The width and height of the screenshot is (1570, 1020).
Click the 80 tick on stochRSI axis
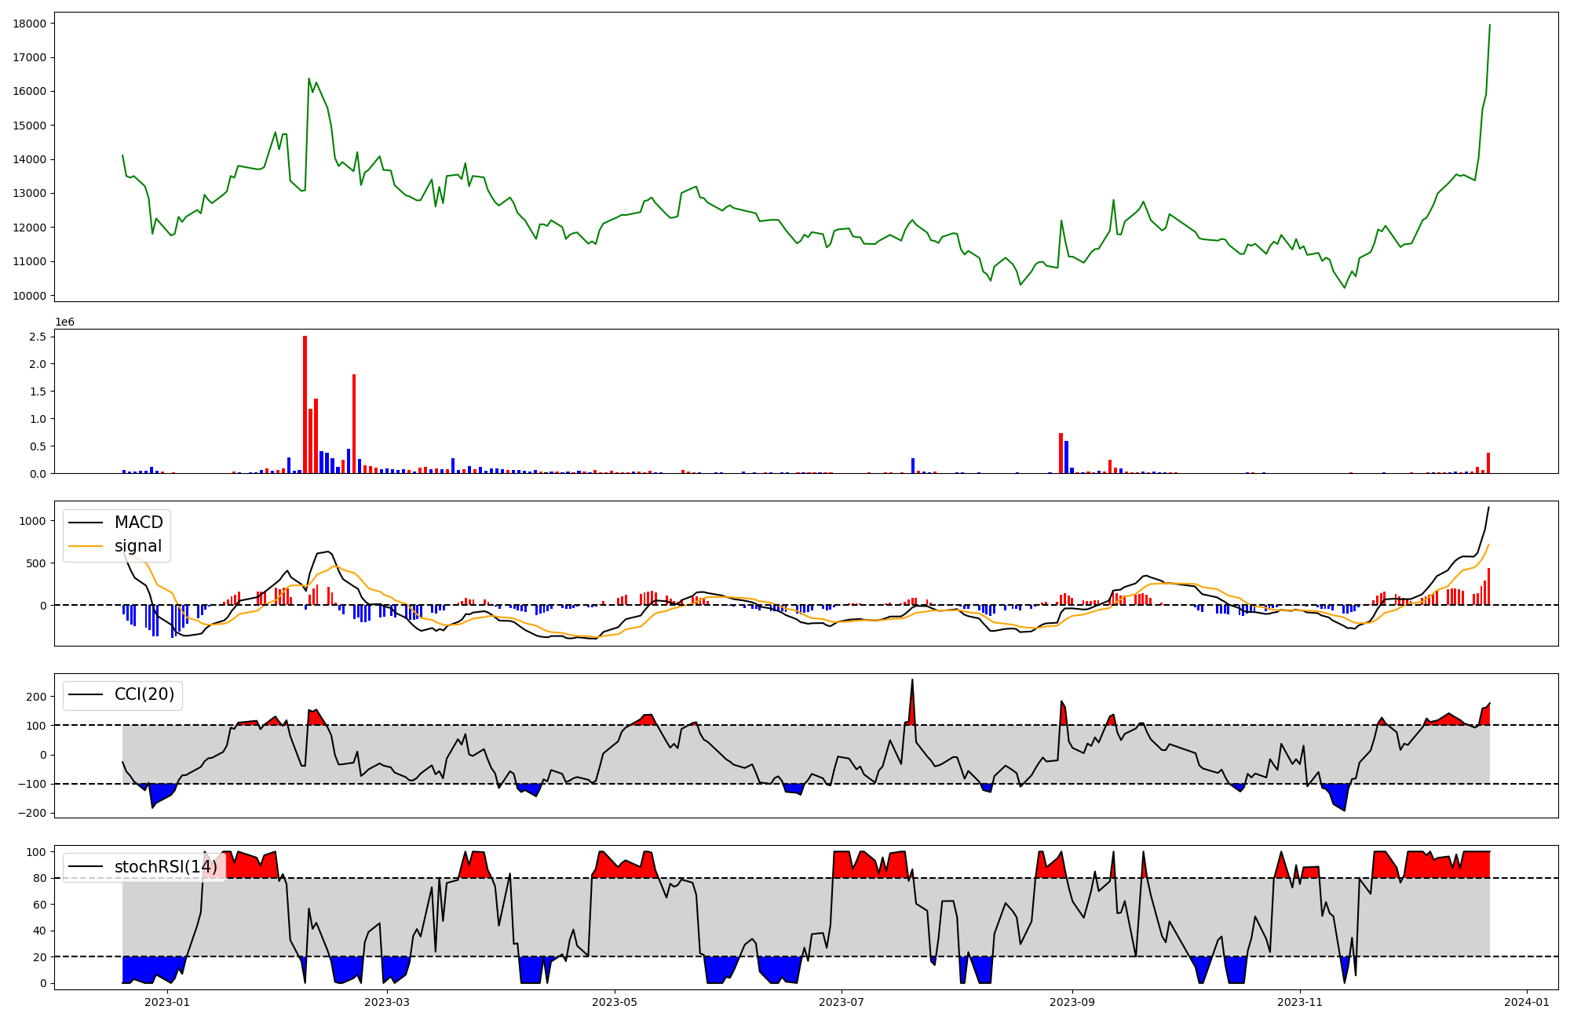[39, 878]
